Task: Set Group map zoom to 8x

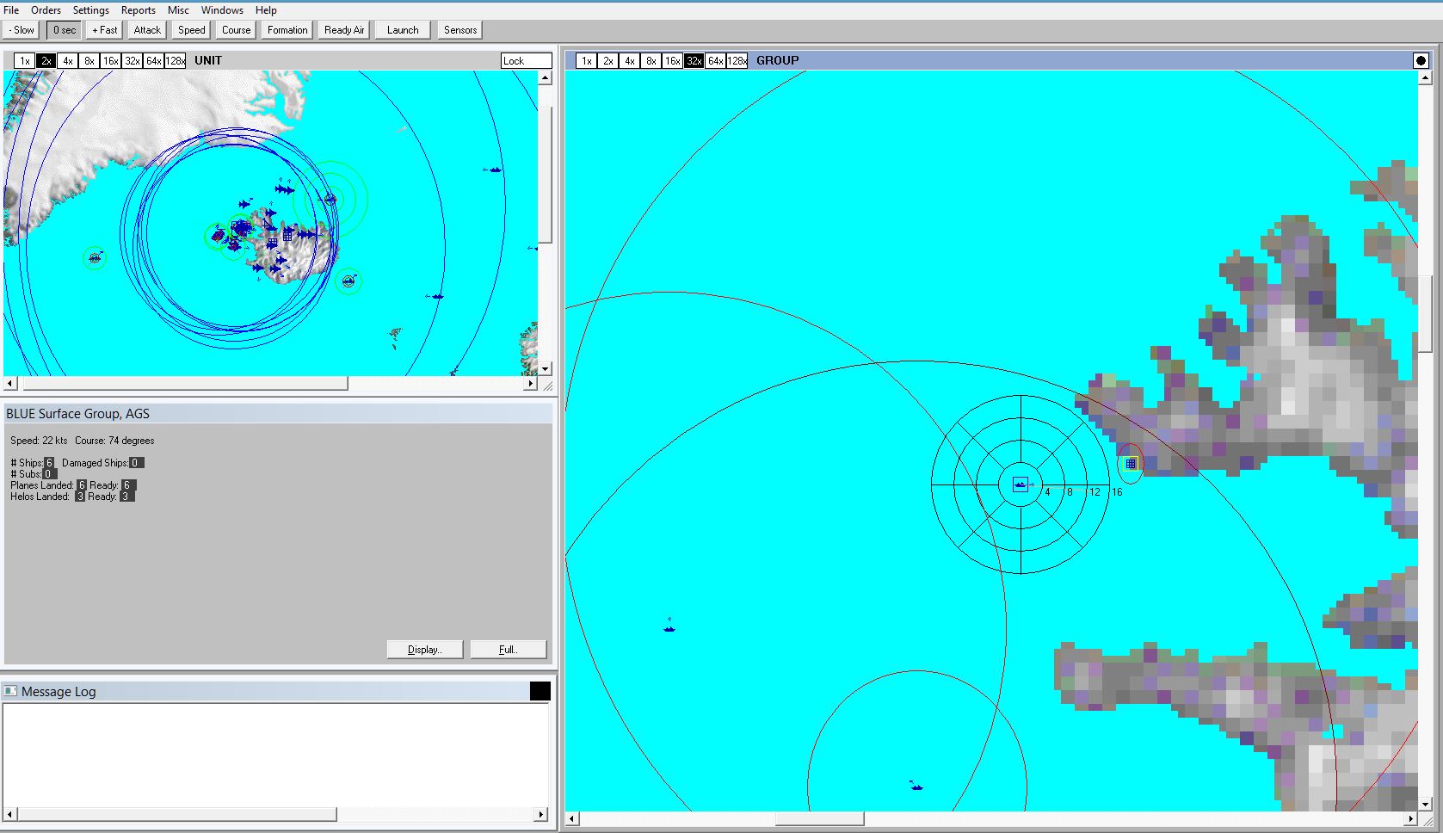Action: click(x=651, y=60)
